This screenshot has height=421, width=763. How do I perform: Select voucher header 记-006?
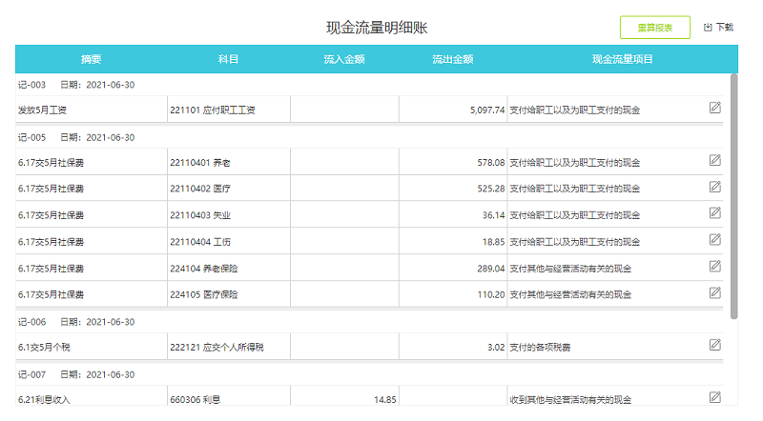click(369, 322)
